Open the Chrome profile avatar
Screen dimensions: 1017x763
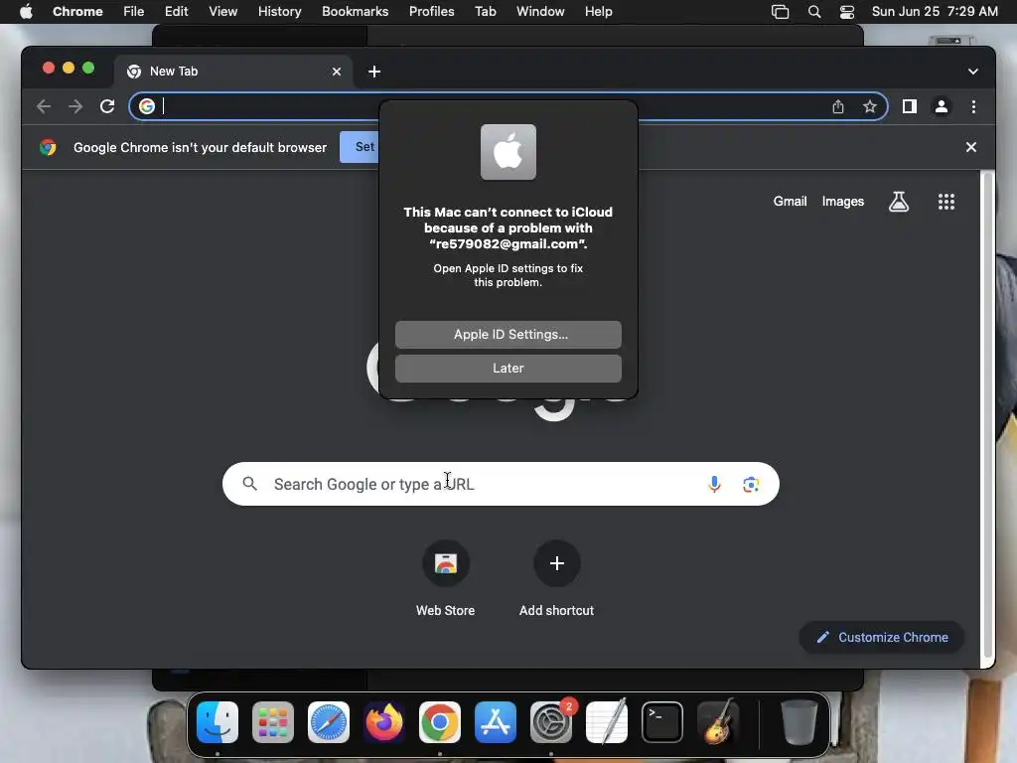(x=942, y=106)
